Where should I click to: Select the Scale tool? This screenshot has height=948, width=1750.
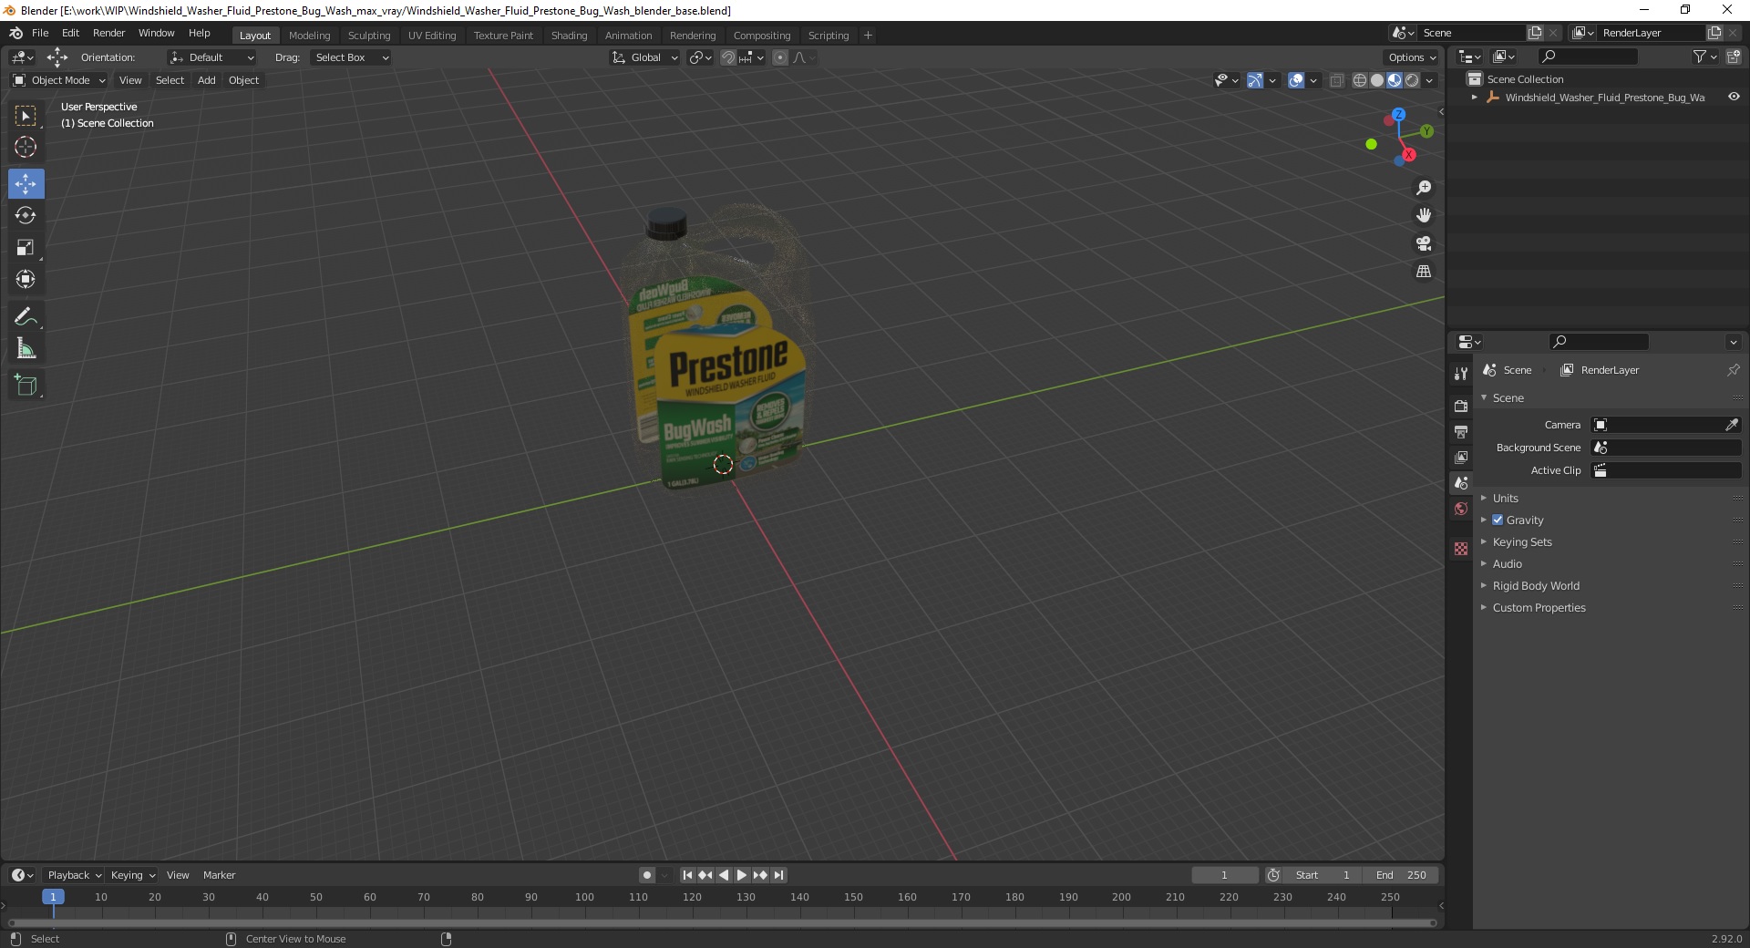click(26, 247)
